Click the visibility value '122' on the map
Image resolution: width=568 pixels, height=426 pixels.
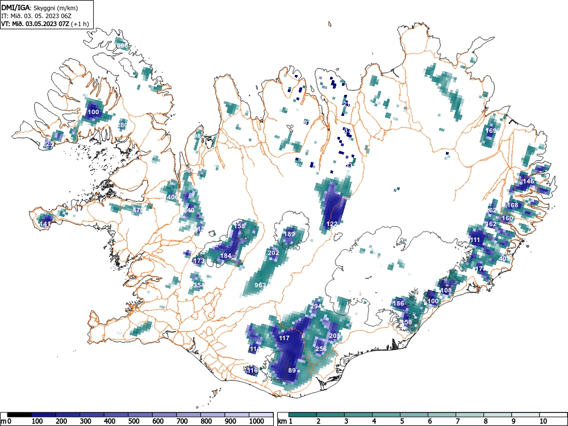point(332,224)
